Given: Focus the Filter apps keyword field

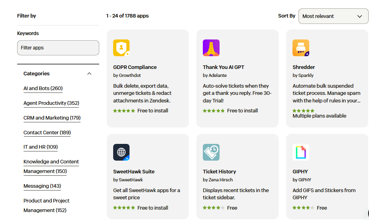Looking at the screenshot, I should [x=58, y=48].
